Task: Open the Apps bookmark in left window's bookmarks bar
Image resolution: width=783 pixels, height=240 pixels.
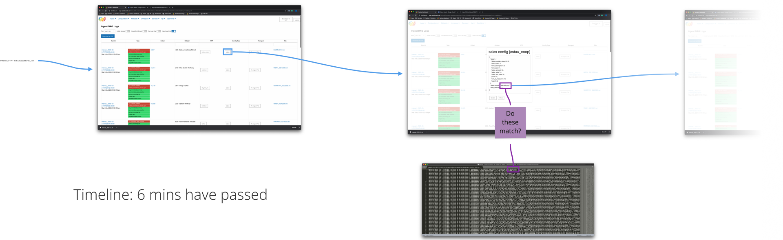Action: (102, 14)
